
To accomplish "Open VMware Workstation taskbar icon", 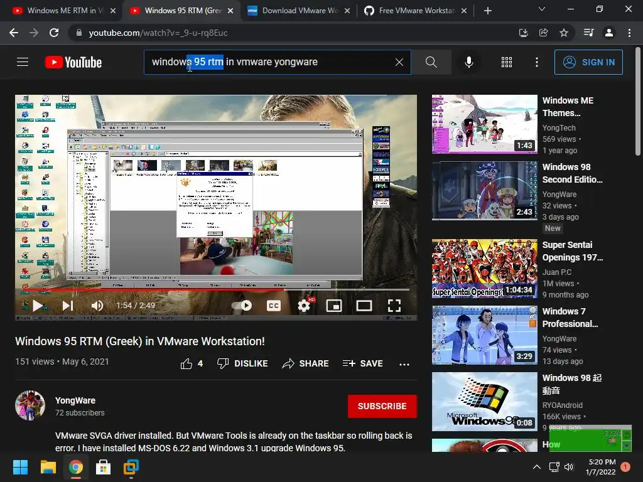I will (x=131, y=467).
